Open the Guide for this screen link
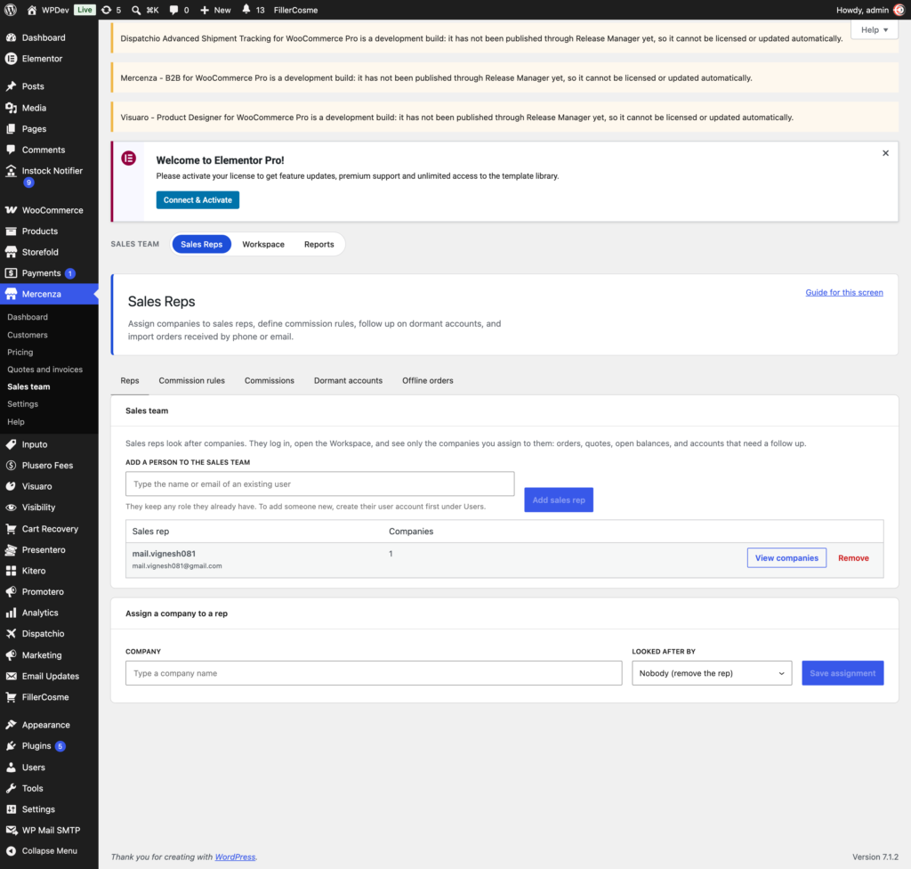Viewport: 911px width, 869px height. point(844,293)
